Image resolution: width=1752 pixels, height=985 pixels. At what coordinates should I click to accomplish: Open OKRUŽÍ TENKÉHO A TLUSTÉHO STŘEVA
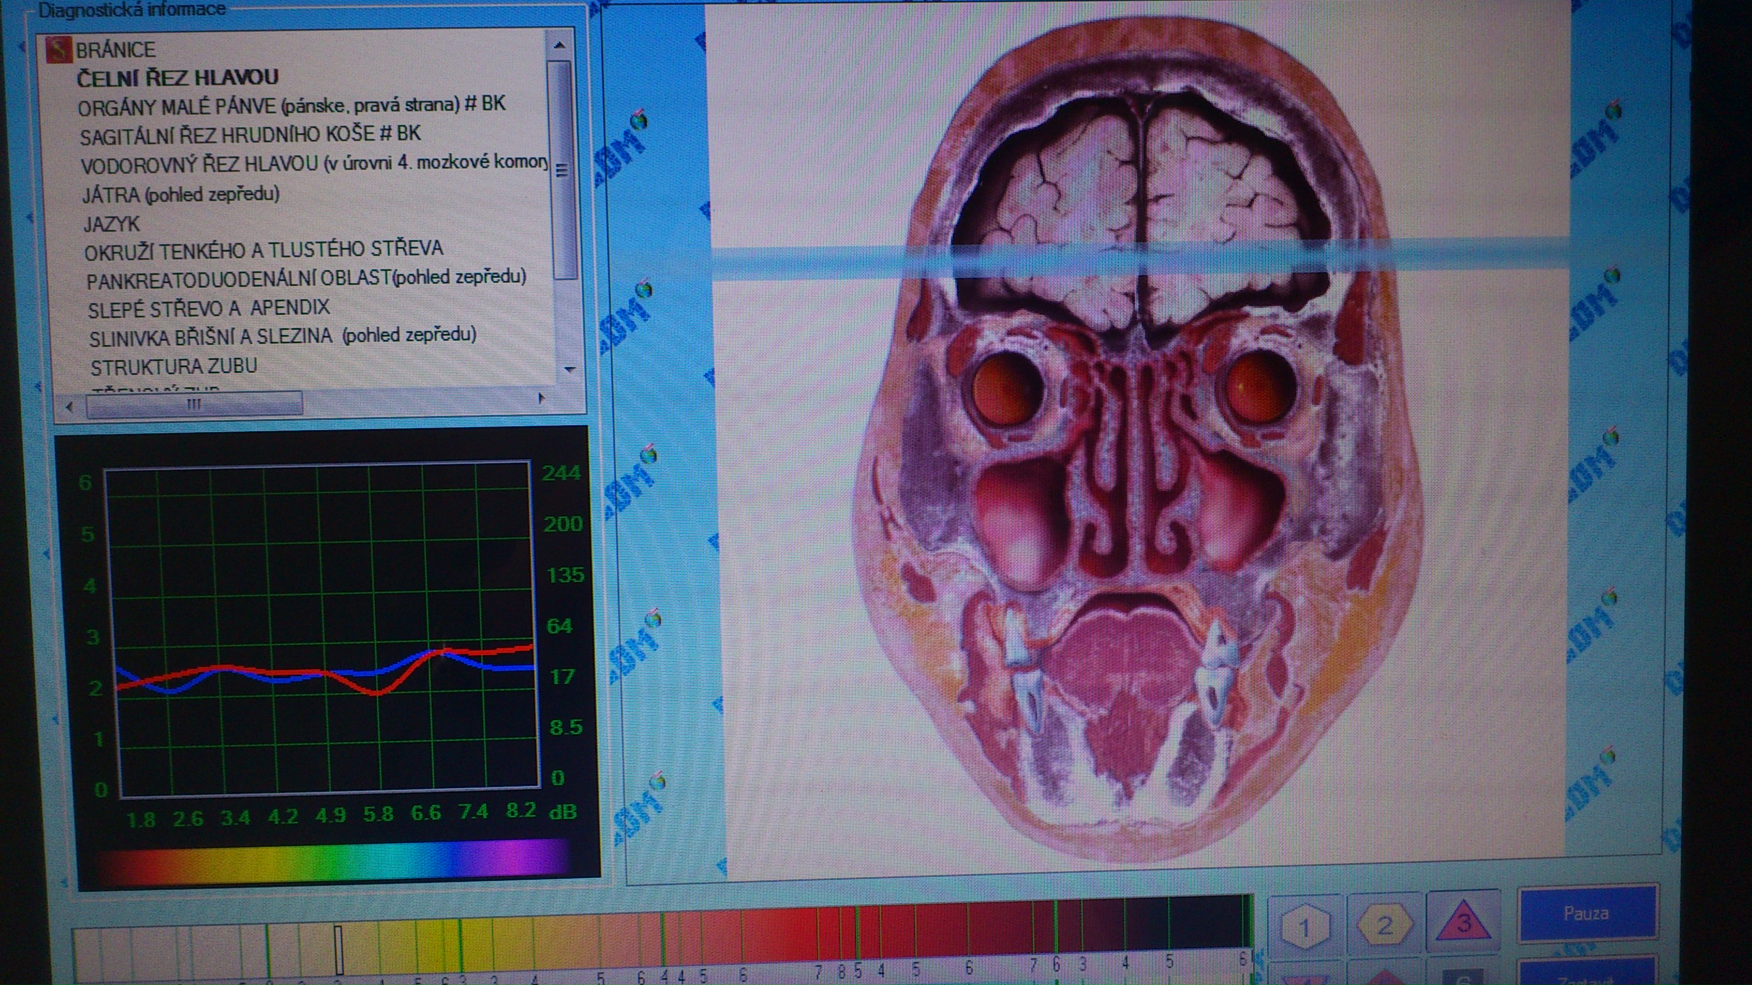pyautogui.click(x=264, y=250)
